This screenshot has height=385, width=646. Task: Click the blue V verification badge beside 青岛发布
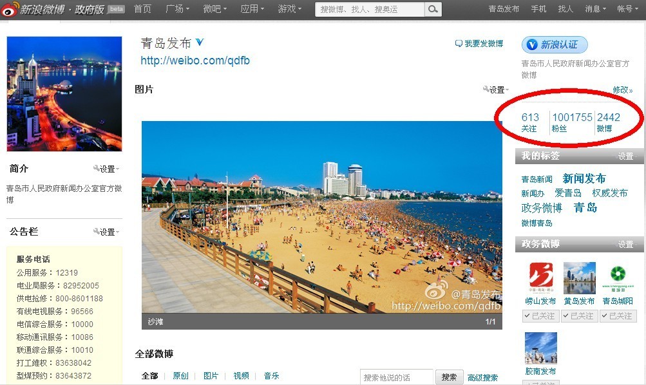(200, 42)
